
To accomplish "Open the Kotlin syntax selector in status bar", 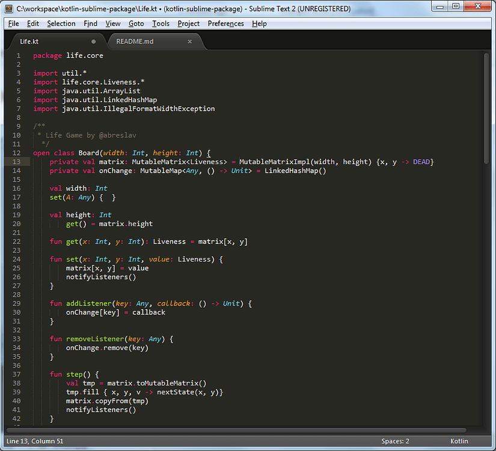I will point(459,441).
